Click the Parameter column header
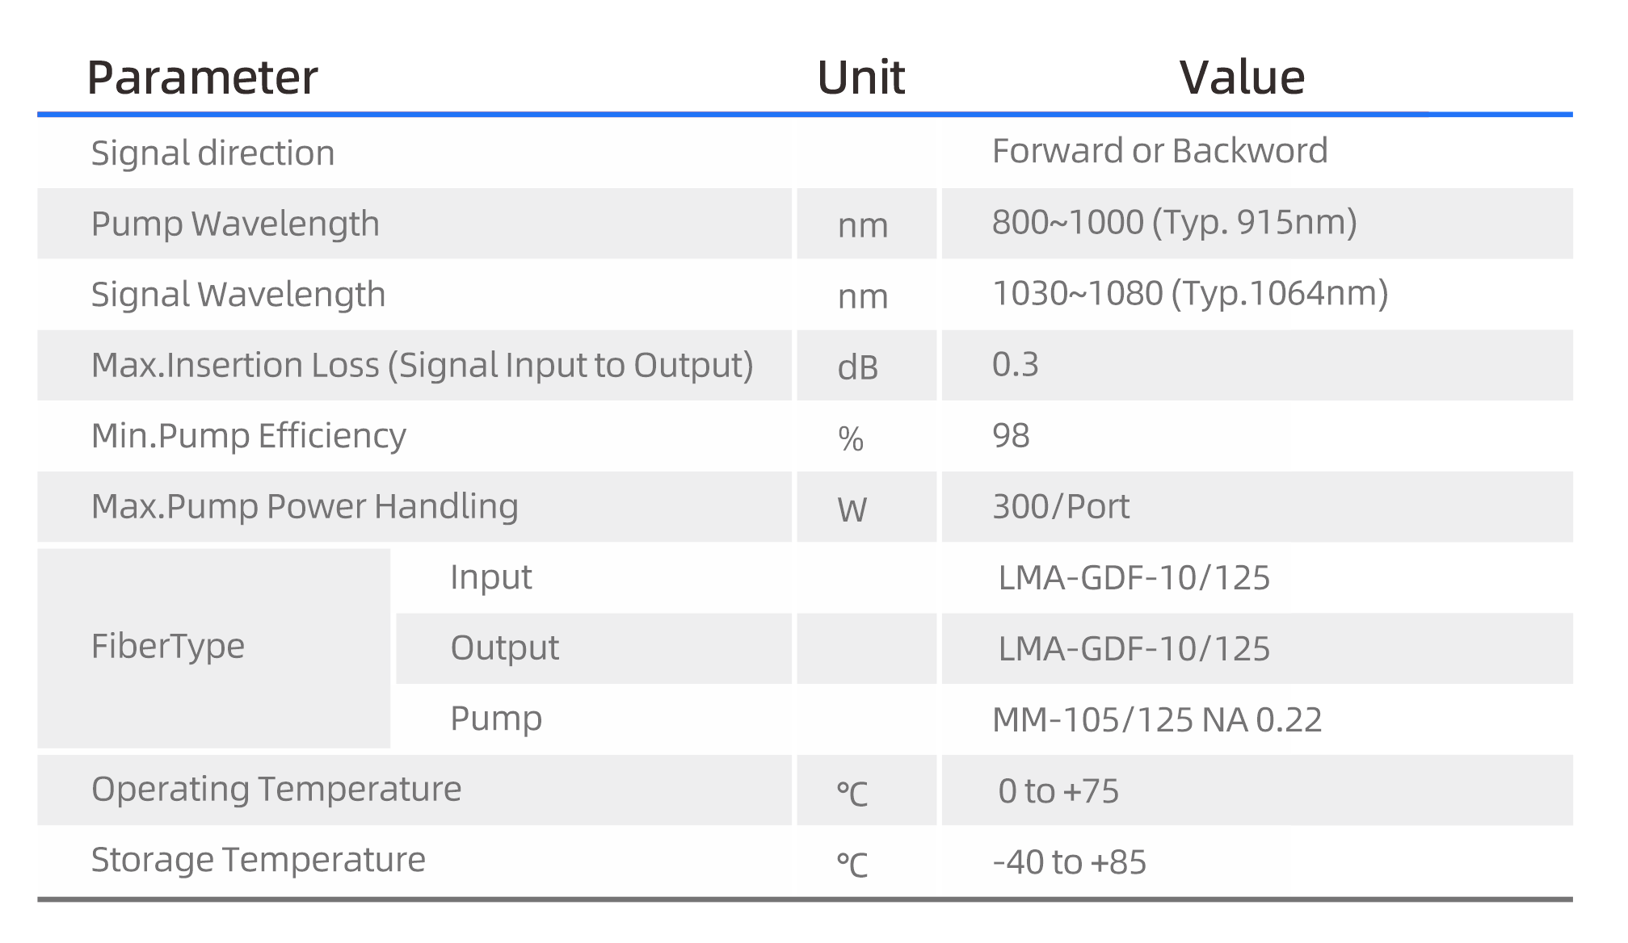 (202, 78)
